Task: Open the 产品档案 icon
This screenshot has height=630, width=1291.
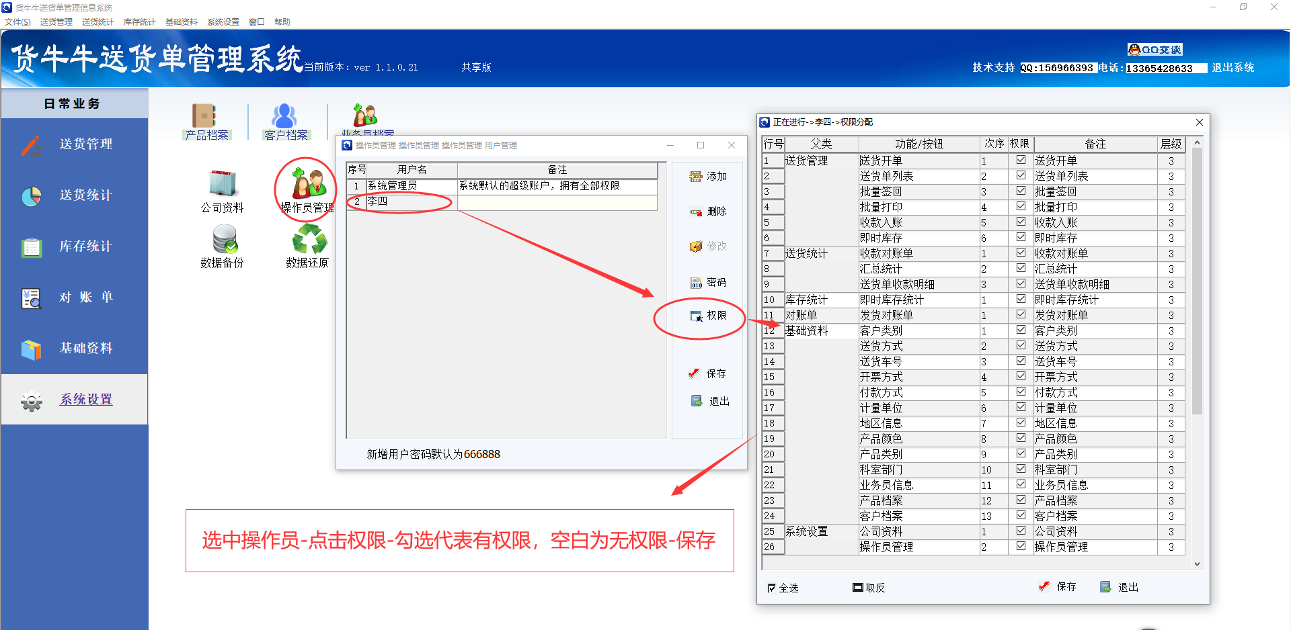Action: click(x=207, y=122)
